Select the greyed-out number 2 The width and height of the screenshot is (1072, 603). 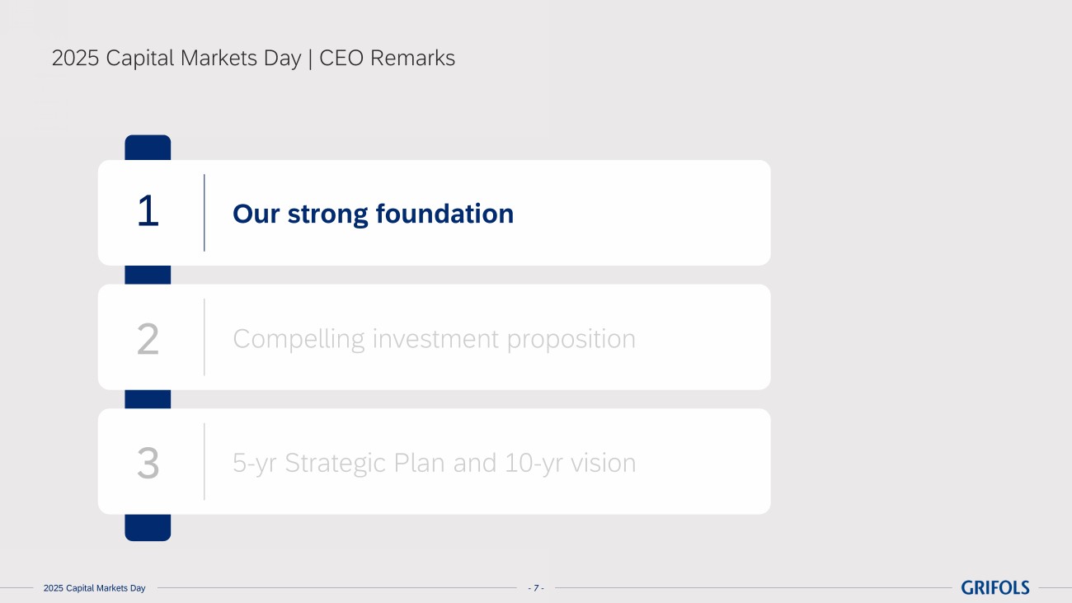click(148, 338)
